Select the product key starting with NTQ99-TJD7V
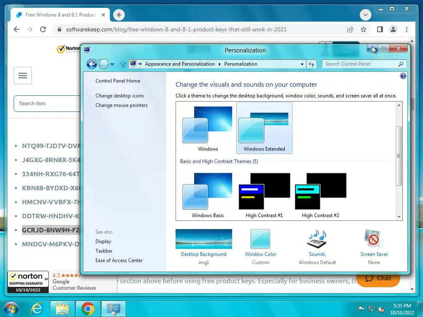This screenshot has width=423, height=317. point(51,146)
